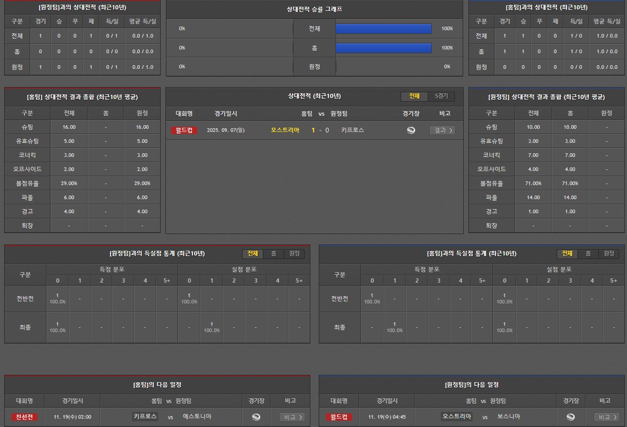The height and width of the screenshot is (427, 627).
Task: Click the blue 전체 win-rate bar
Action: pos(383,29)
